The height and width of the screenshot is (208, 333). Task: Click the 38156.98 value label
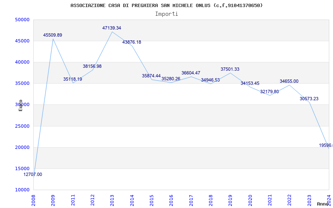tap(92, 66)
